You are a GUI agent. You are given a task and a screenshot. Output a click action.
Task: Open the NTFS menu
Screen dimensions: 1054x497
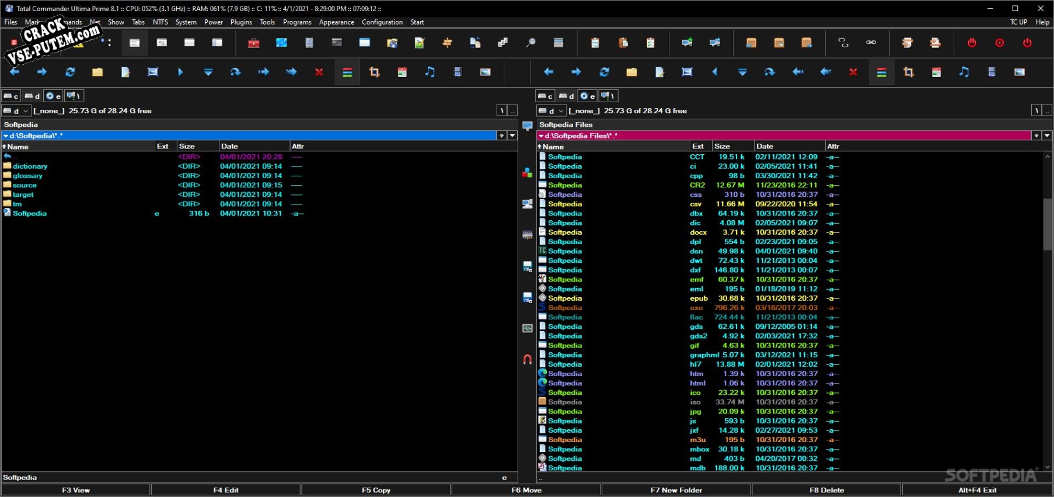(160, 22)
